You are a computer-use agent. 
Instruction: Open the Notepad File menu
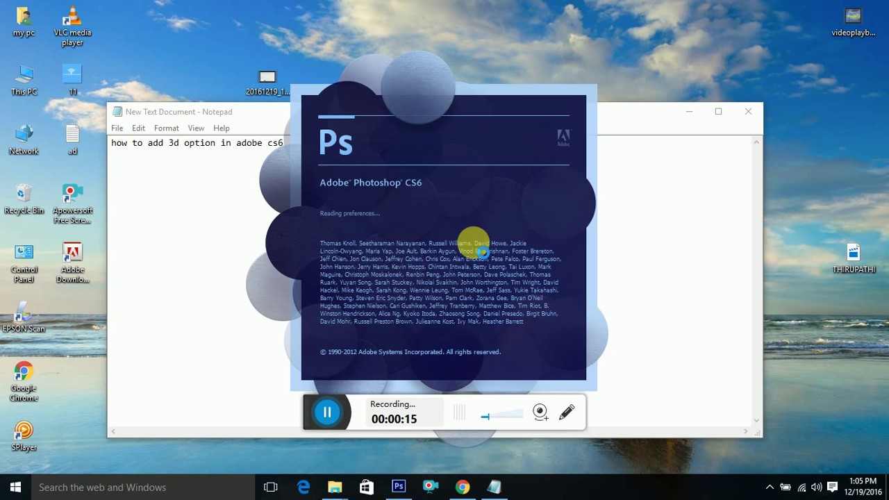[117, 128]
